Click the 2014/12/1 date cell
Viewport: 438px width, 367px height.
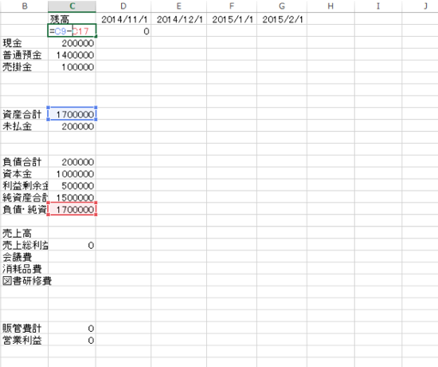(178, 19)
